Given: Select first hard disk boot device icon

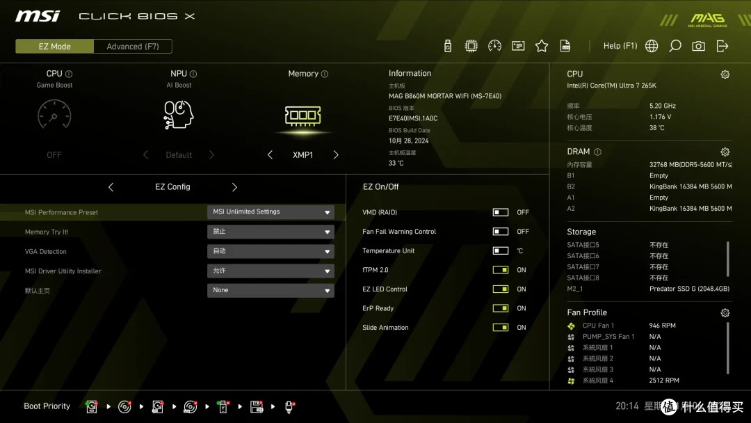Looking at the screenshot, I should pos(92,407).
